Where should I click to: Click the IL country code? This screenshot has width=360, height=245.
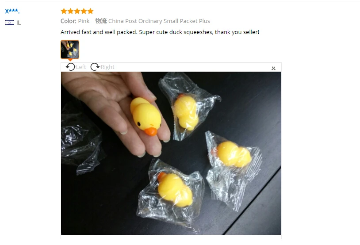19,23
